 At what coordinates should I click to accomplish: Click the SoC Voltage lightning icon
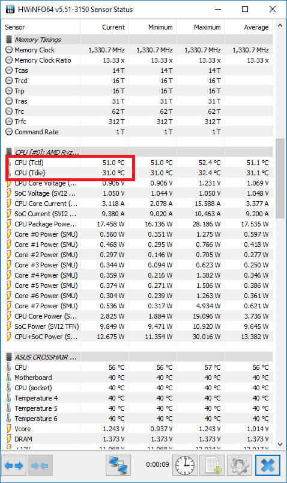click(9, 193)
